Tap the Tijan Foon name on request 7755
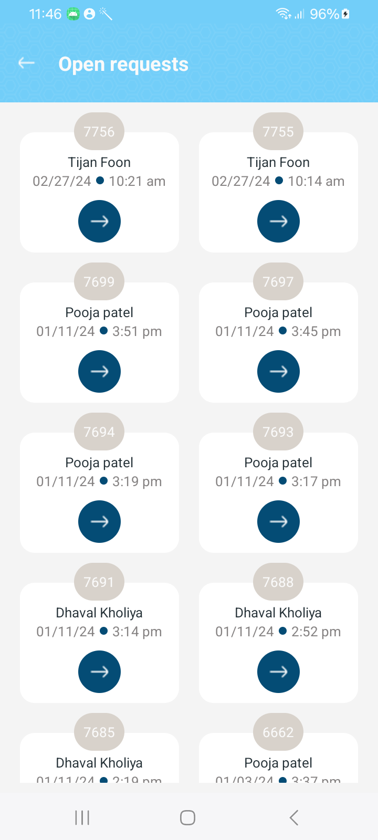 pyautogui.click(x=278, y=162)
